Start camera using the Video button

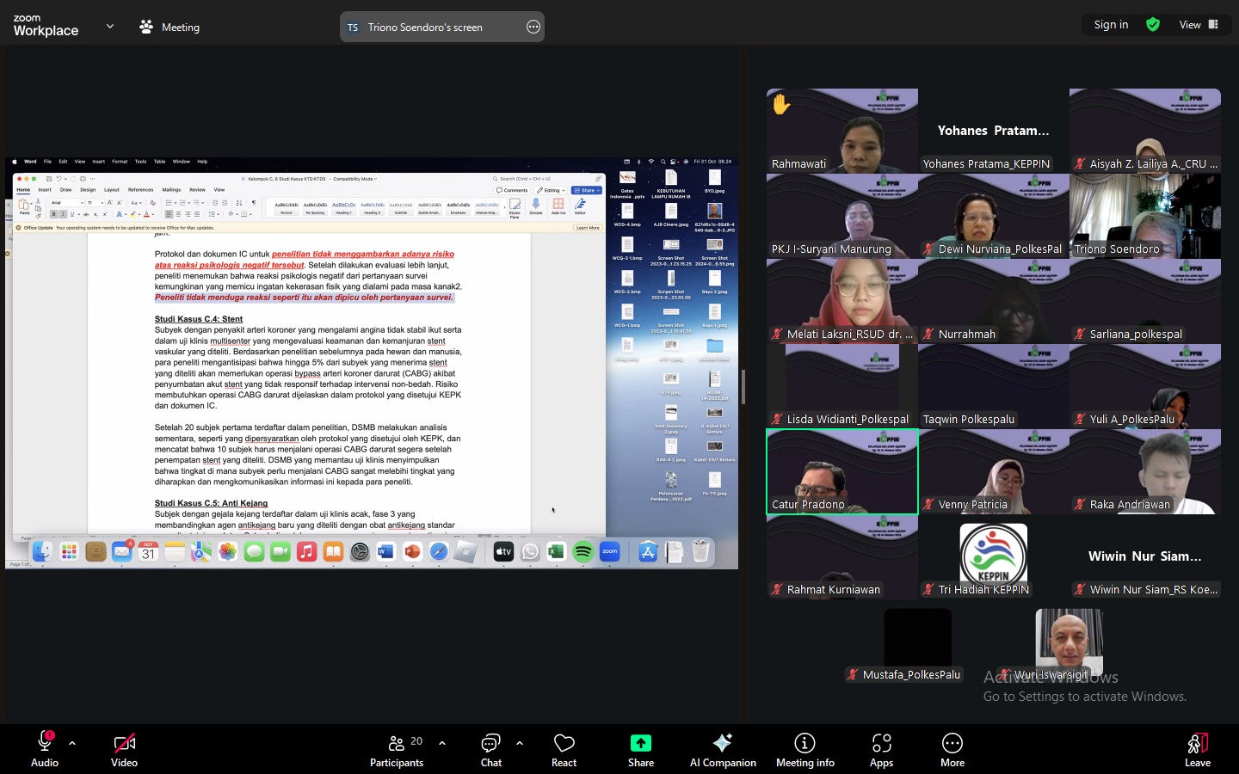pos(124,749)
